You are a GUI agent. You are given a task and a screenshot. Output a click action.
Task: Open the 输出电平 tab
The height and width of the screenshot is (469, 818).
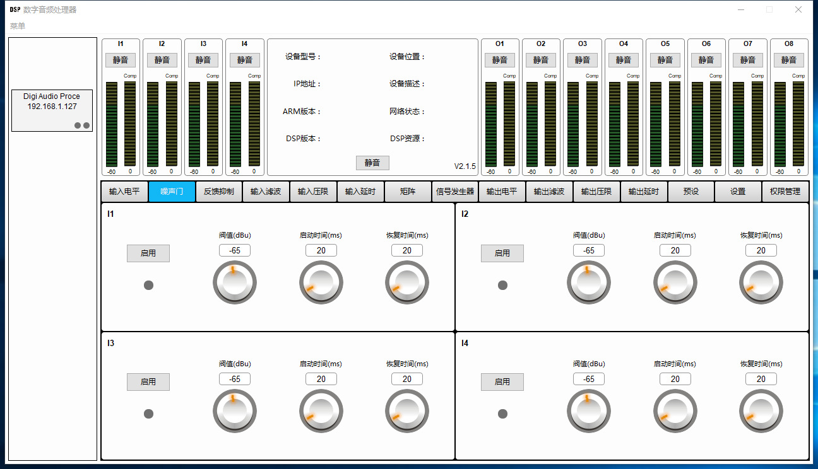pos(502,192)
